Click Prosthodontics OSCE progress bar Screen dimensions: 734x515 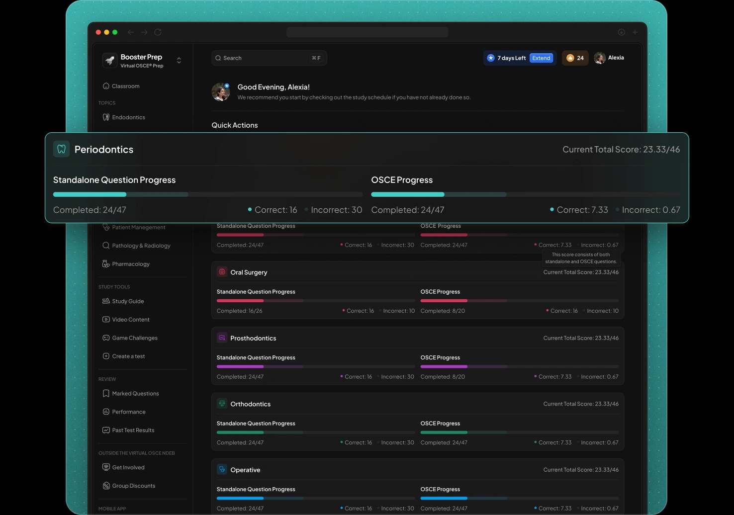520,366
